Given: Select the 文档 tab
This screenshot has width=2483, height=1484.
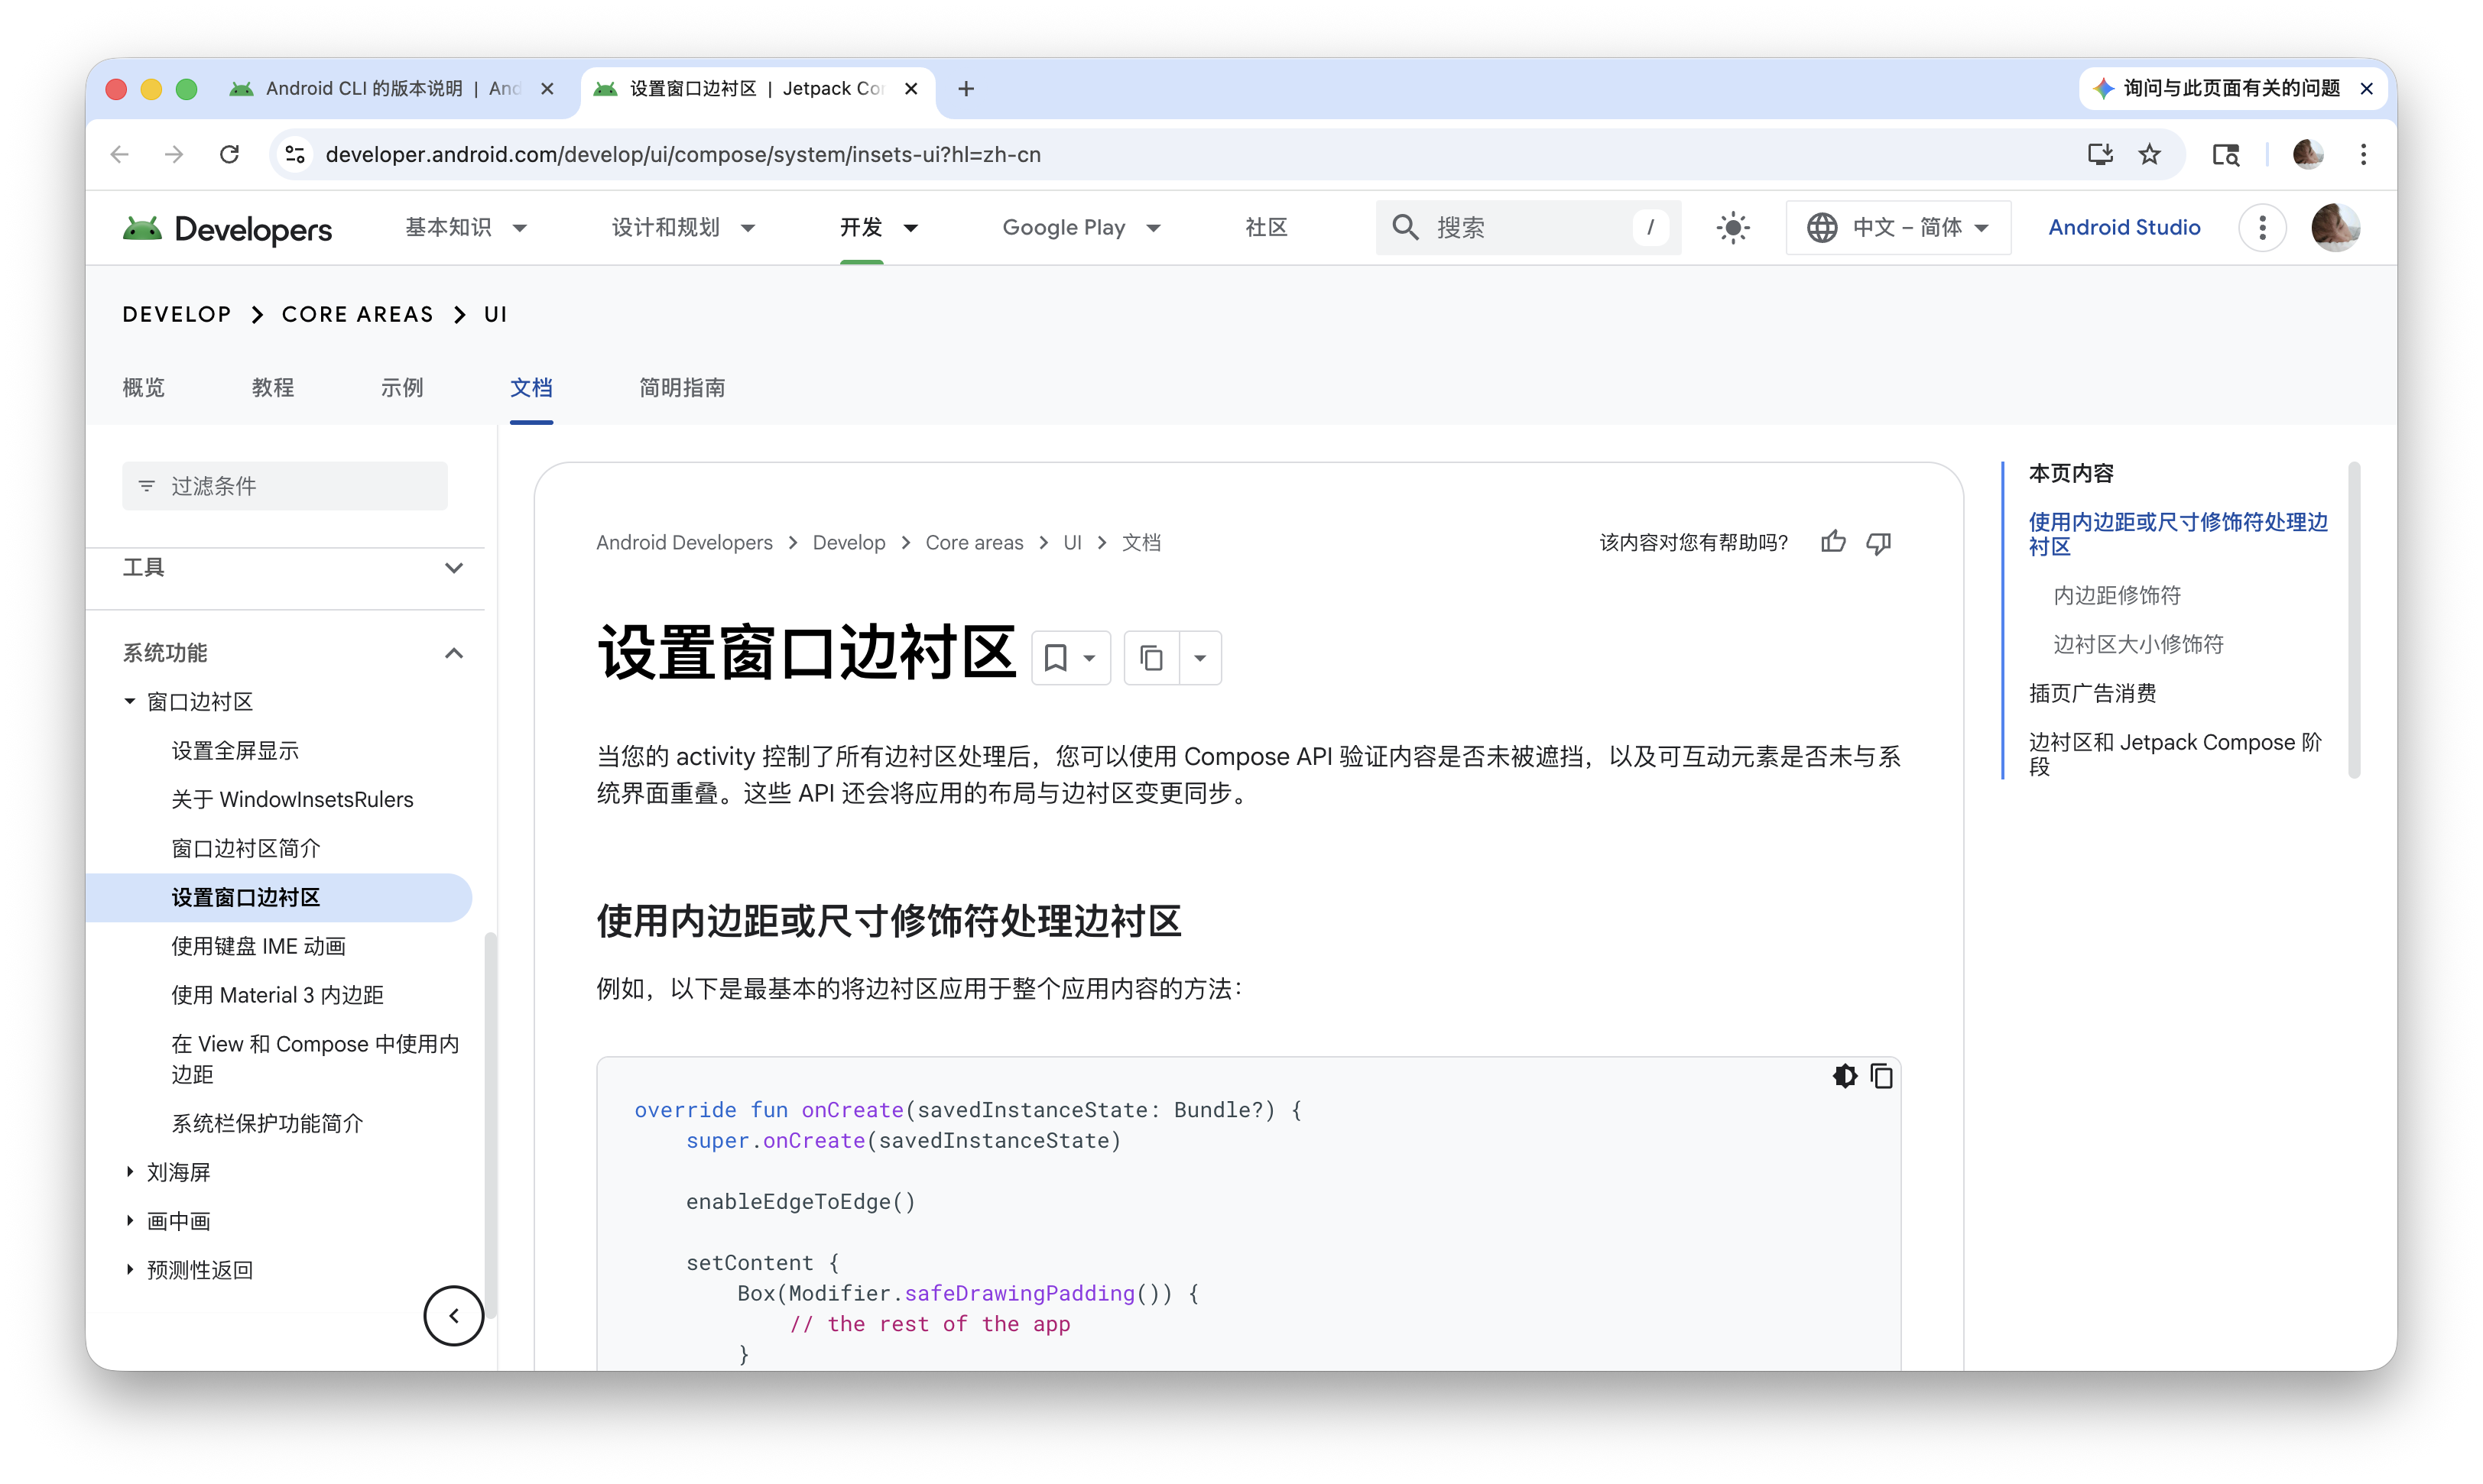Looking at the screenshot, I should pyautogui.click(x=531, y=388).
